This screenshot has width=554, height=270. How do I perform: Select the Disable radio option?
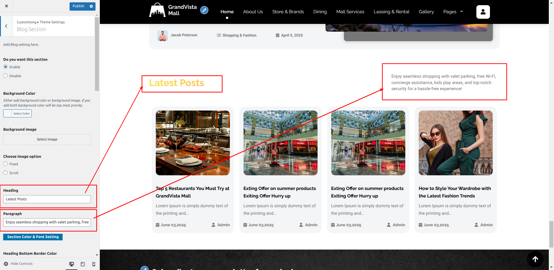pos(5,76)
